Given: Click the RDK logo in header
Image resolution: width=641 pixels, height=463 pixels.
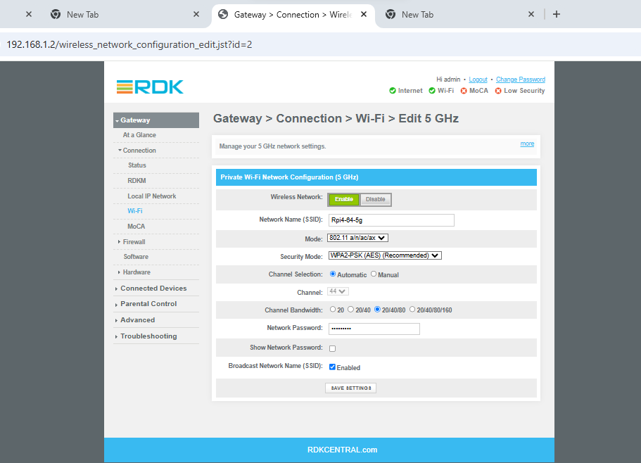Looking at the screenshot, I should (150, 87).
